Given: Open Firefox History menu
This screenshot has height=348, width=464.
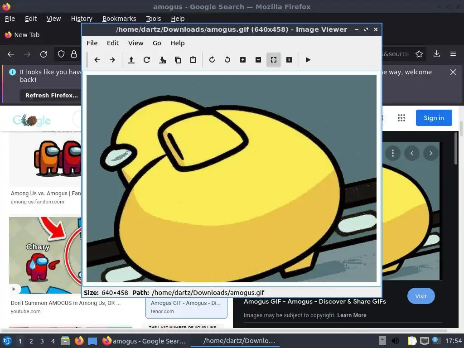Looking at the screenshot, I should tap(82, 19).
